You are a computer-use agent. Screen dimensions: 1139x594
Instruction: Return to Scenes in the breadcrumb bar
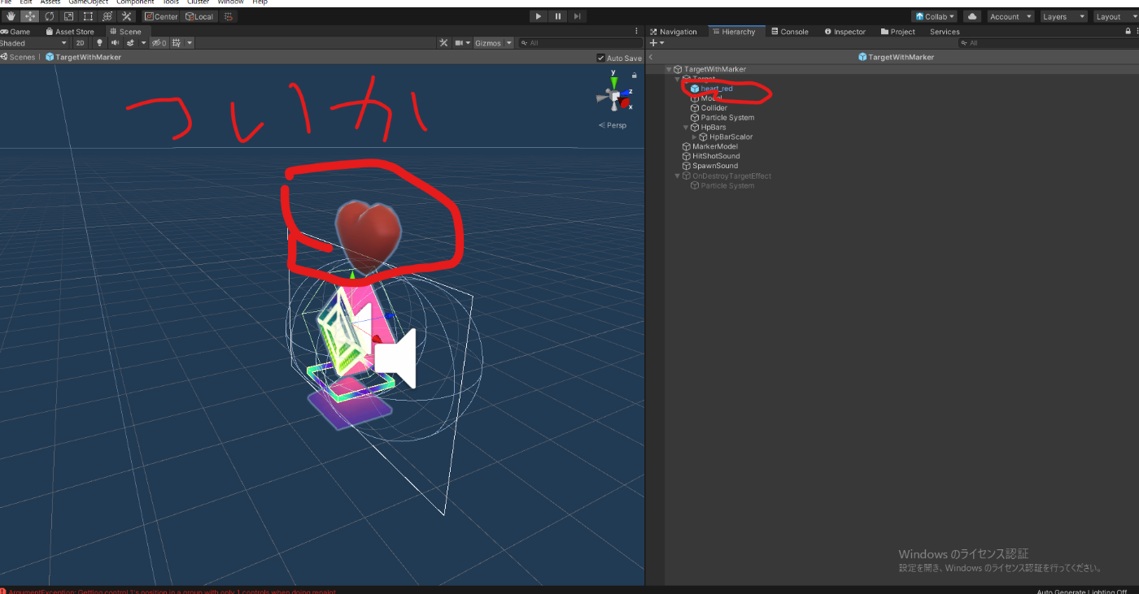pyautogui.click(x=18, y=58)
